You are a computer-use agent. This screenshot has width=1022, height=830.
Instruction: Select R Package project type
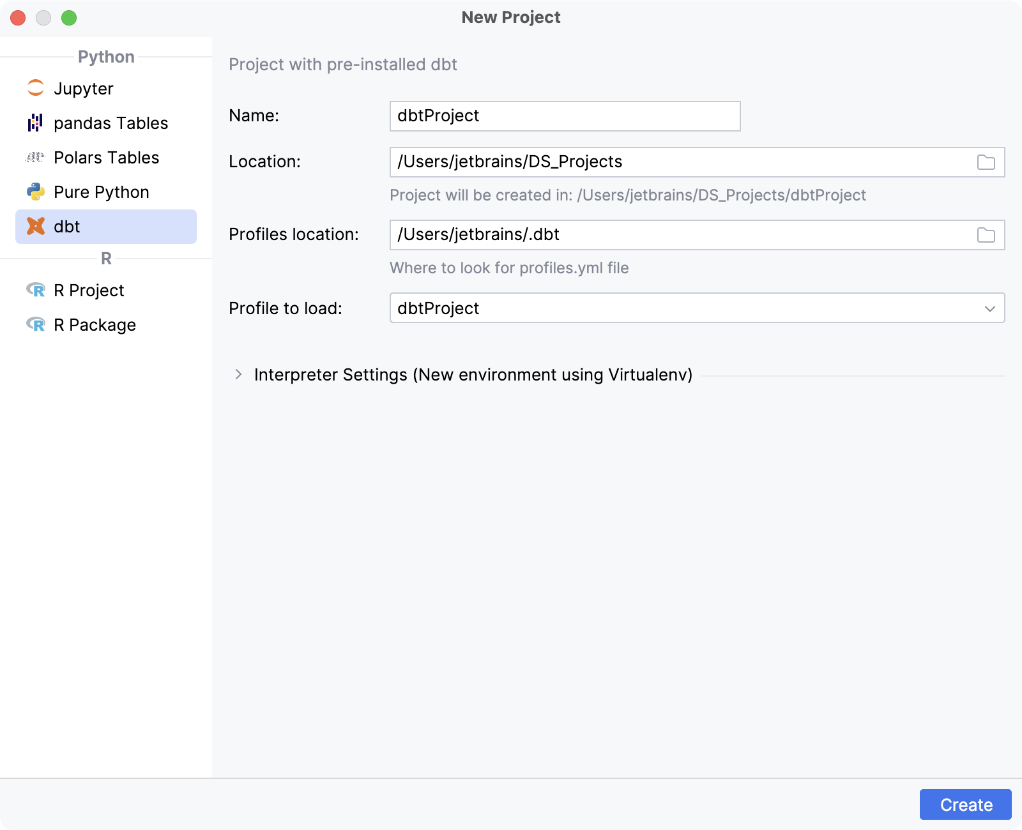coord(95,324)
